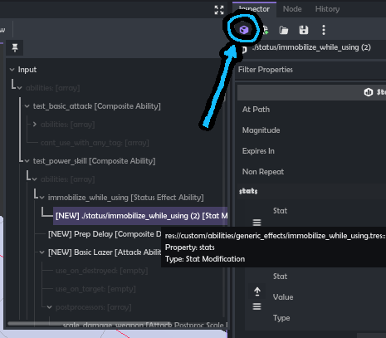This screenshot has width=386, height=338.
Task: Collapse the Basic Lazer Attack Ability node
Action: pos(42,252)
